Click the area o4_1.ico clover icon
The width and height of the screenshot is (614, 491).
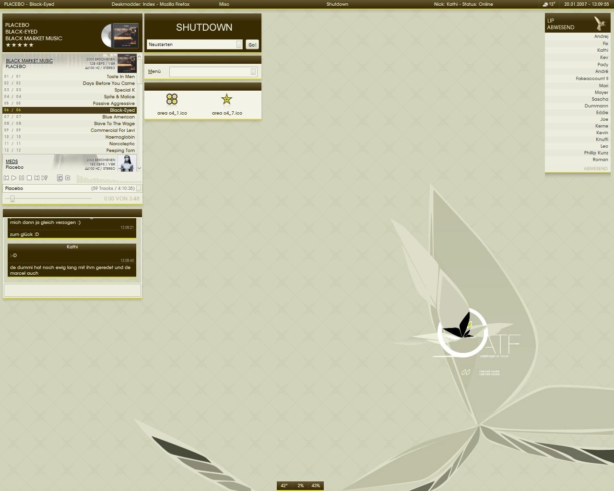[x=172, y=99]
